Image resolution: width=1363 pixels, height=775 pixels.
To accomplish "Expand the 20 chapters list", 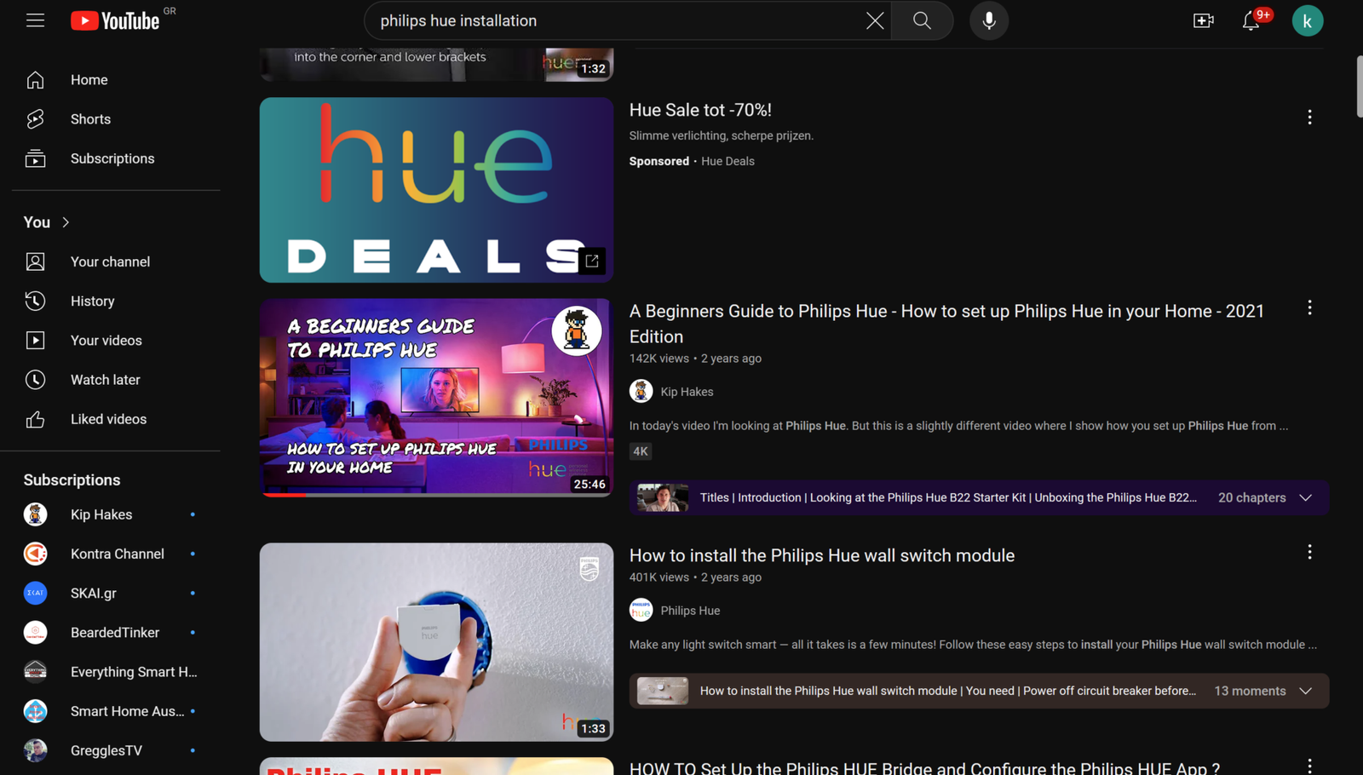I will tap(1305, 497).
